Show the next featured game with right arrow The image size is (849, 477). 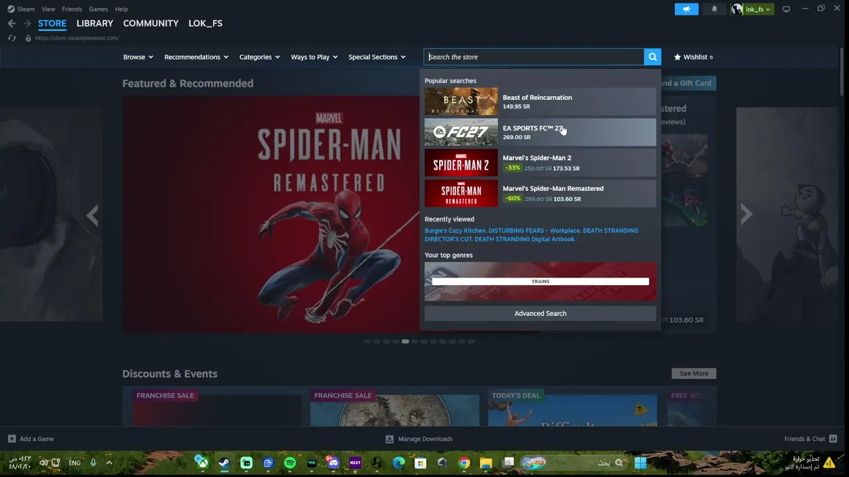click(746, 214)
